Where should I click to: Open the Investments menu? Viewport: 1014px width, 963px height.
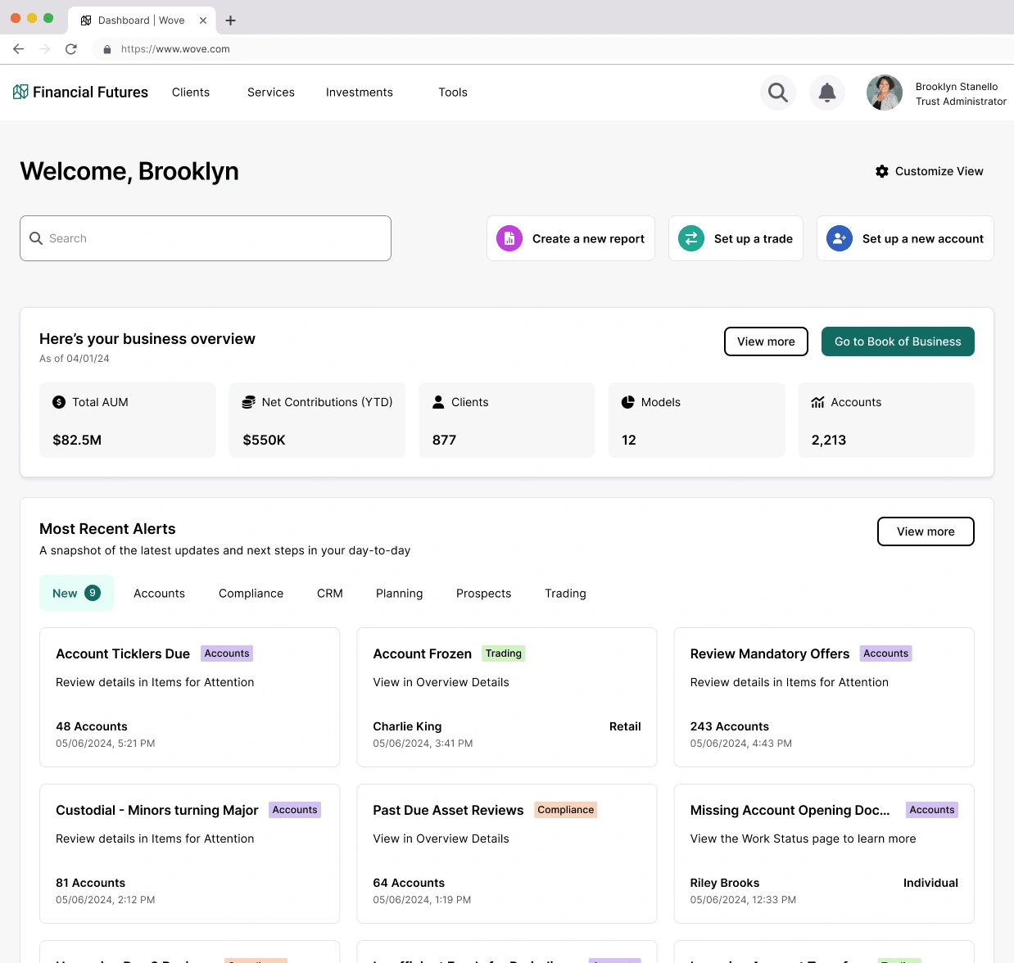pos(360,93)
